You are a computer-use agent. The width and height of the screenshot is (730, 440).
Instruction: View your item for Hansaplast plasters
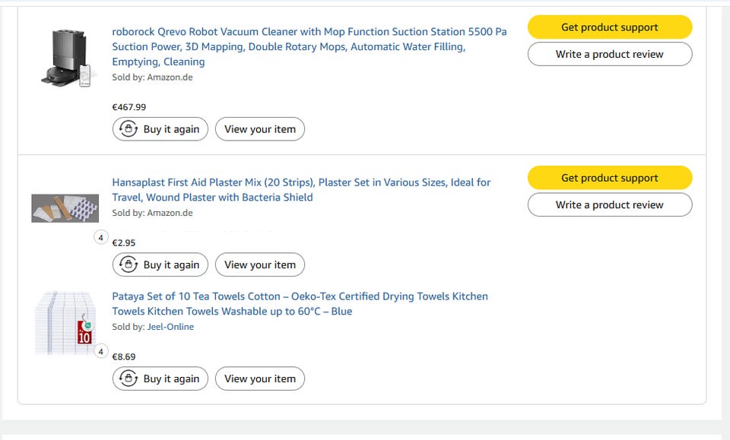(260, 264)
